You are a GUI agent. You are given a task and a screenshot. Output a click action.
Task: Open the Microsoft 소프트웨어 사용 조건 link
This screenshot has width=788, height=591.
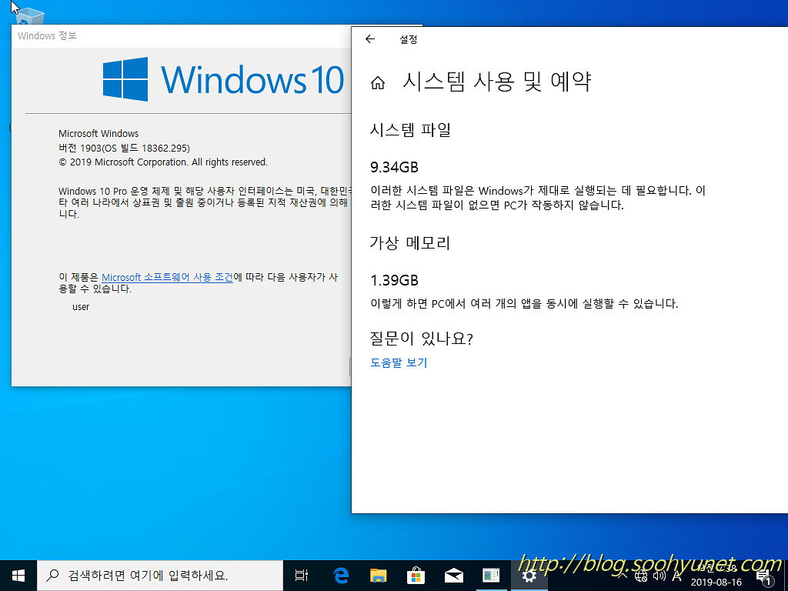click(x=167, y=277)
